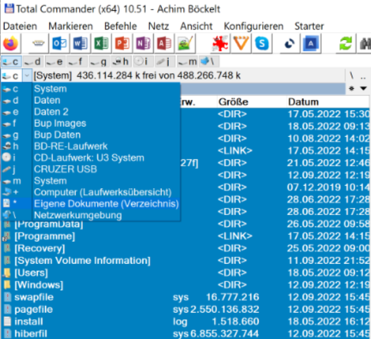
Task: Open PowerPoint from the button bar
Action: tap(122, 44)
